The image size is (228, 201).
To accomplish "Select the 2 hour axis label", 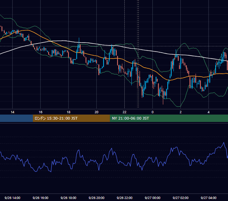I will tap(181, 112).
